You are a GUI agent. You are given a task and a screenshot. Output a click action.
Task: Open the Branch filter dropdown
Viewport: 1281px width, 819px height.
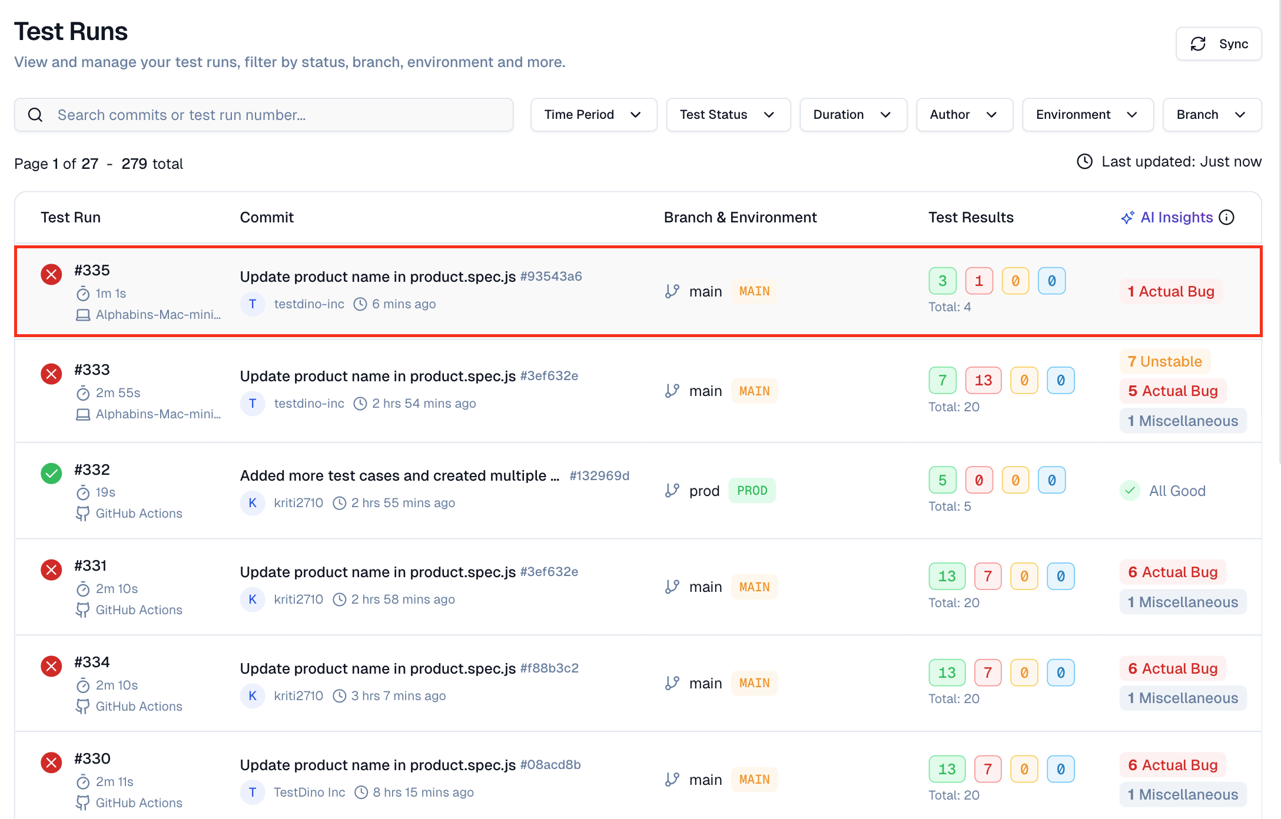pos(1212,115)
